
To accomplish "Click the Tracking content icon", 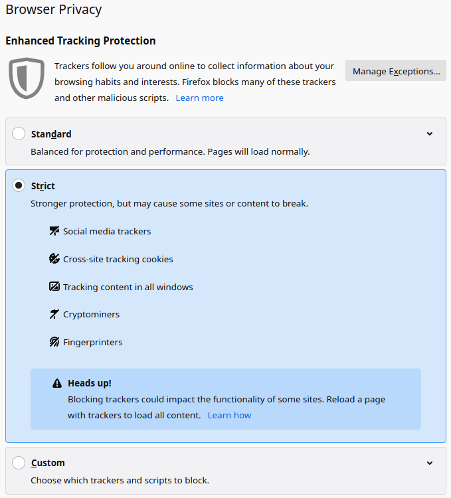I will [x=54, y=287].
